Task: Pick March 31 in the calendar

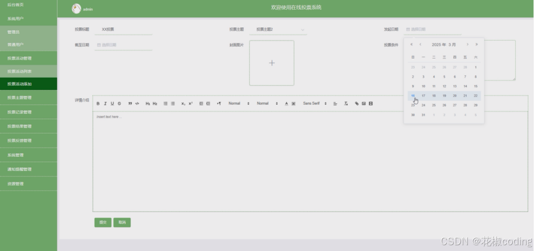Action: point(423,115)
